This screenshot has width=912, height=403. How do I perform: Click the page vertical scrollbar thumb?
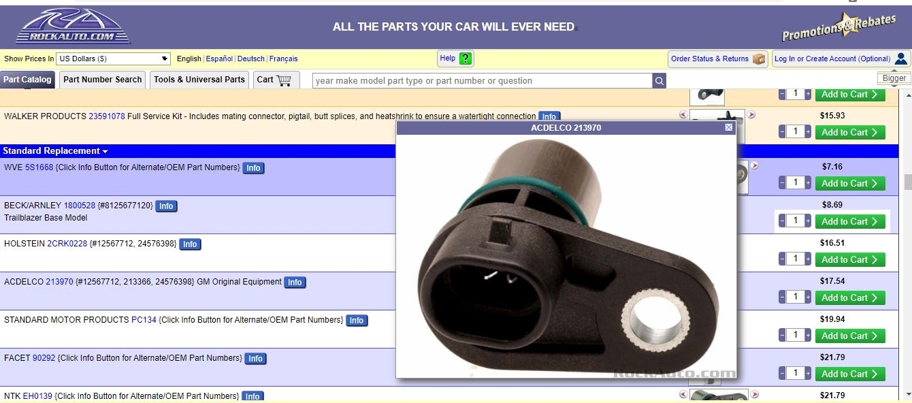coord(908,182)
